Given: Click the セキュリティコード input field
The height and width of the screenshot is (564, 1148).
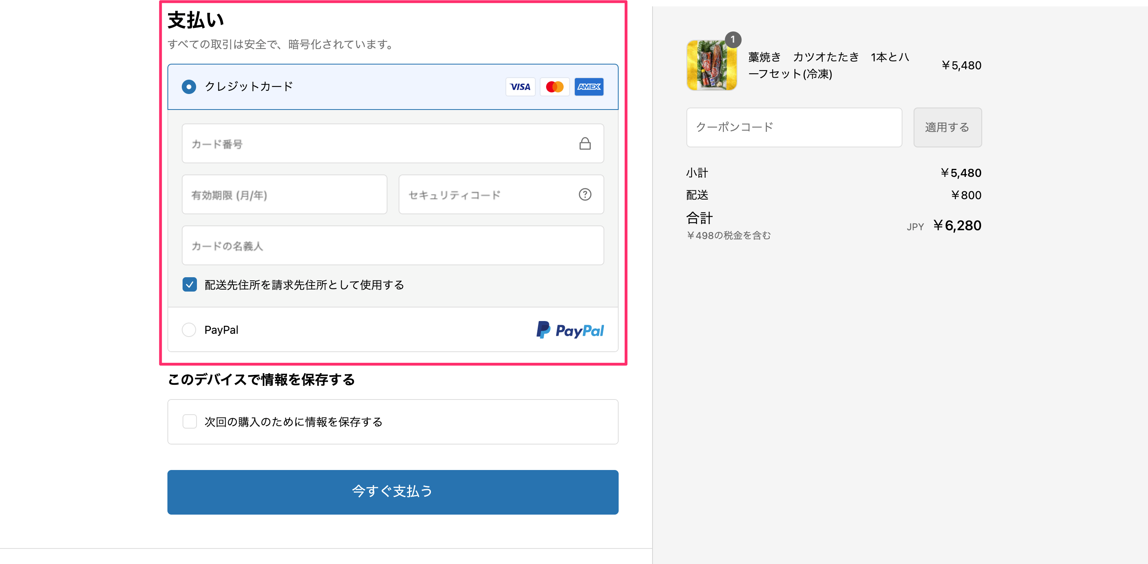Looking at the screenshot, I should (488, 194).
